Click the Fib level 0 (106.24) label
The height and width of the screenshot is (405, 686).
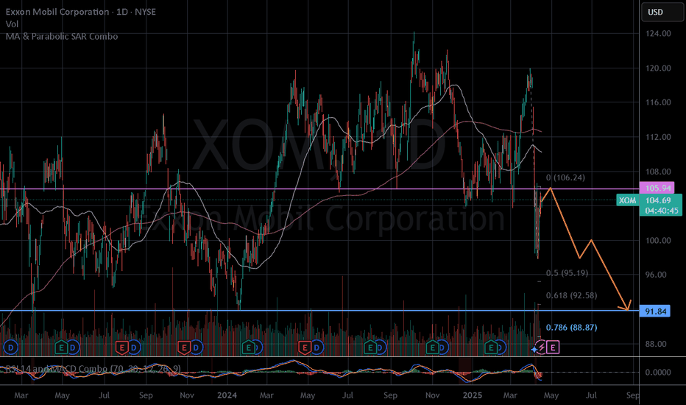[x=565, y=177]
